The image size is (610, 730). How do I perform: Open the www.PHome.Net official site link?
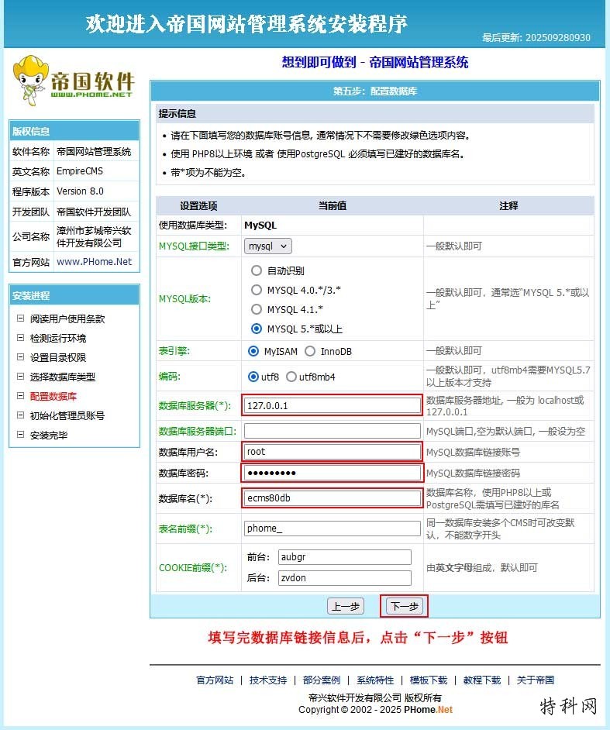[94, 262]
